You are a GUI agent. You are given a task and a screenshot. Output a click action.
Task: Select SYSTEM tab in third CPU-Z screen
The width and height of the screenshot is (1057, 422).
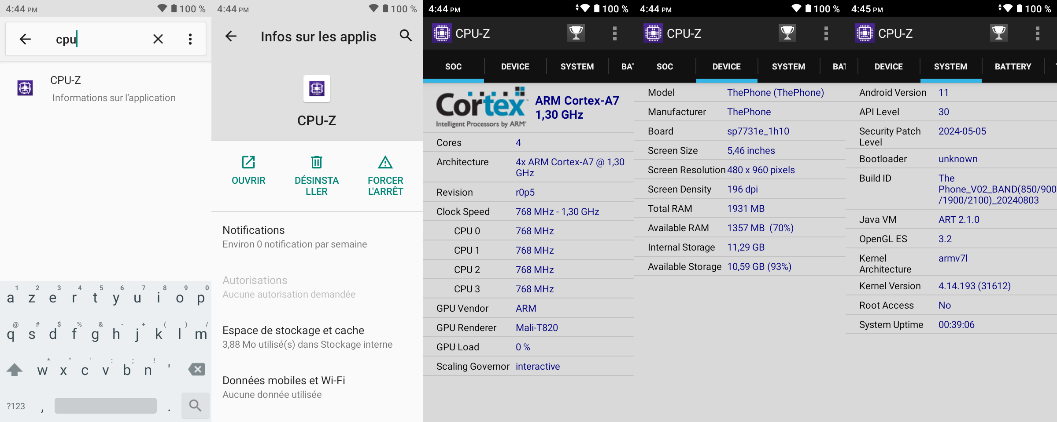[x=951, y=66]
